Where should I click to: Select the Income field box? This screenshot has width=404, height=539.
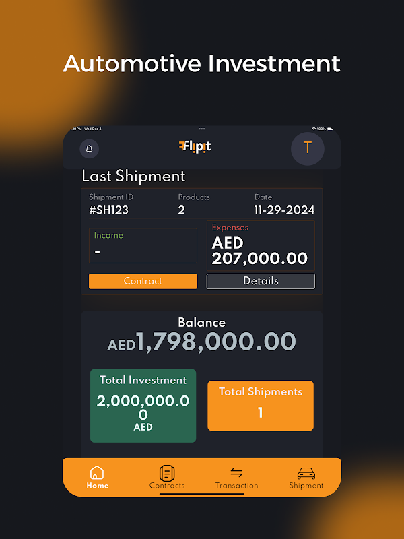point(143,245)
